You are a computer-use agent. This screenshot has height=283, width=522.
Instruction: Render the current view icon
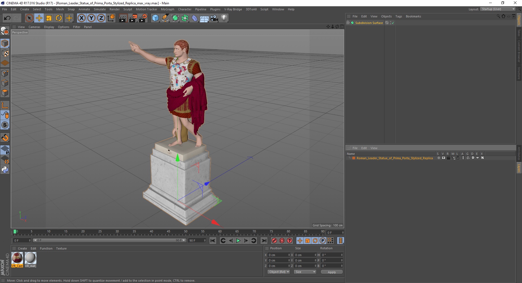pos(123,18)
